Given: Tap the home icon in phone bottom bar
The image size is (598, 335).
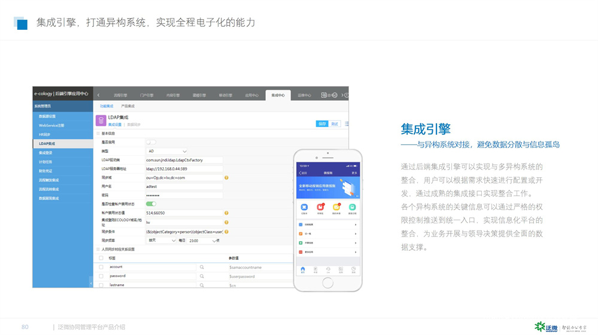Looking at the screenshot, I should coord(303,269).
